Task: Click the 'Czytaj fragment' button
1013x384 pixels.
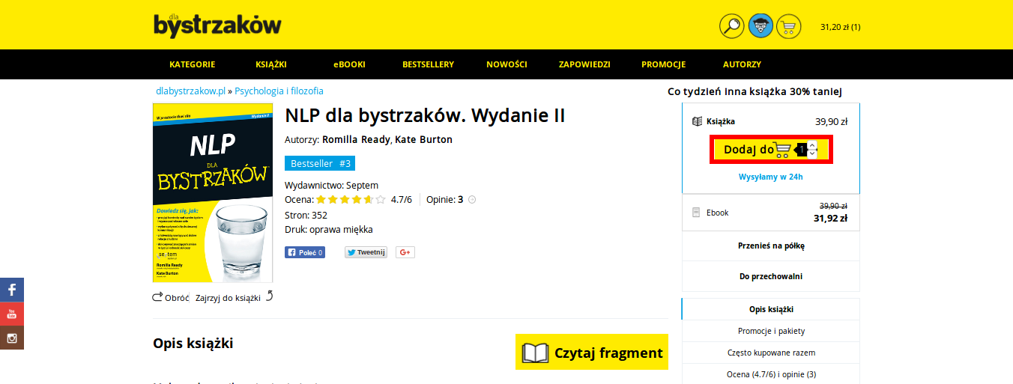Action: [592, 352]
